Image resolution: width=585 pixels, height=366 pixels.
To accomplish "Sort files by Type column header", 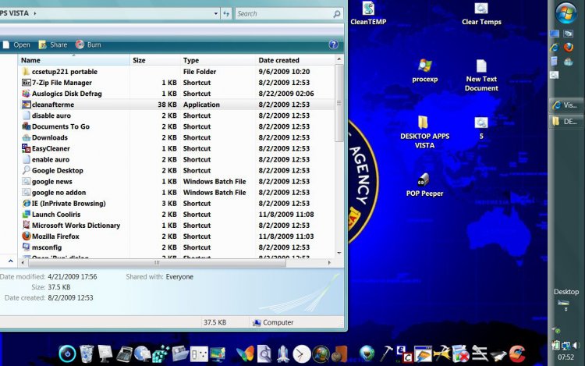I will click(218, 60).
